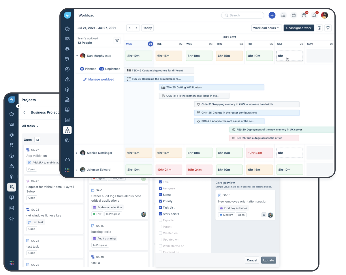The width and height of the screenshot is (346, 275).
Task: Open the All tasks filter dropdown
Action: pos(30,126)
